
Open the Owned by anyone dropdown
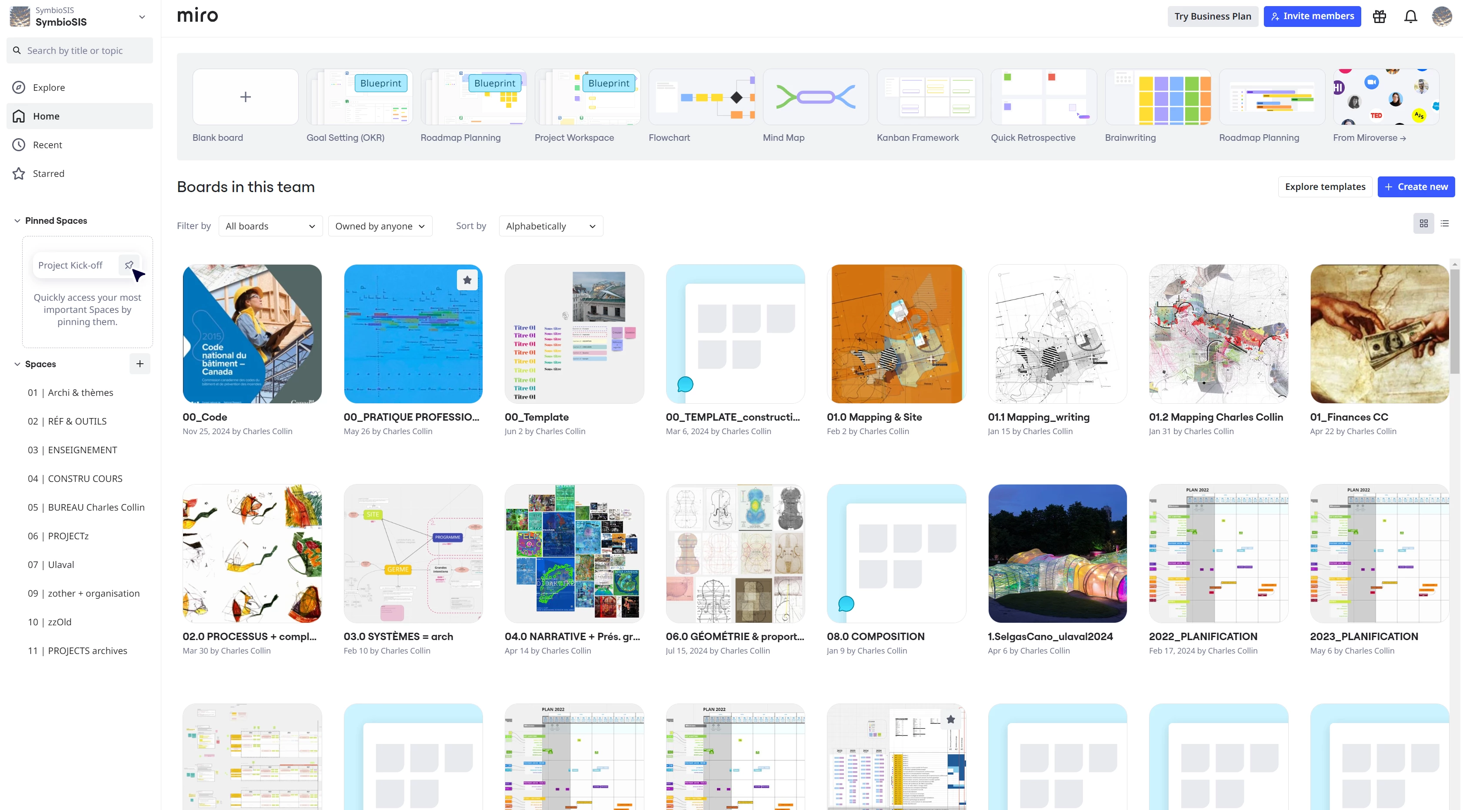coord(380,226)
